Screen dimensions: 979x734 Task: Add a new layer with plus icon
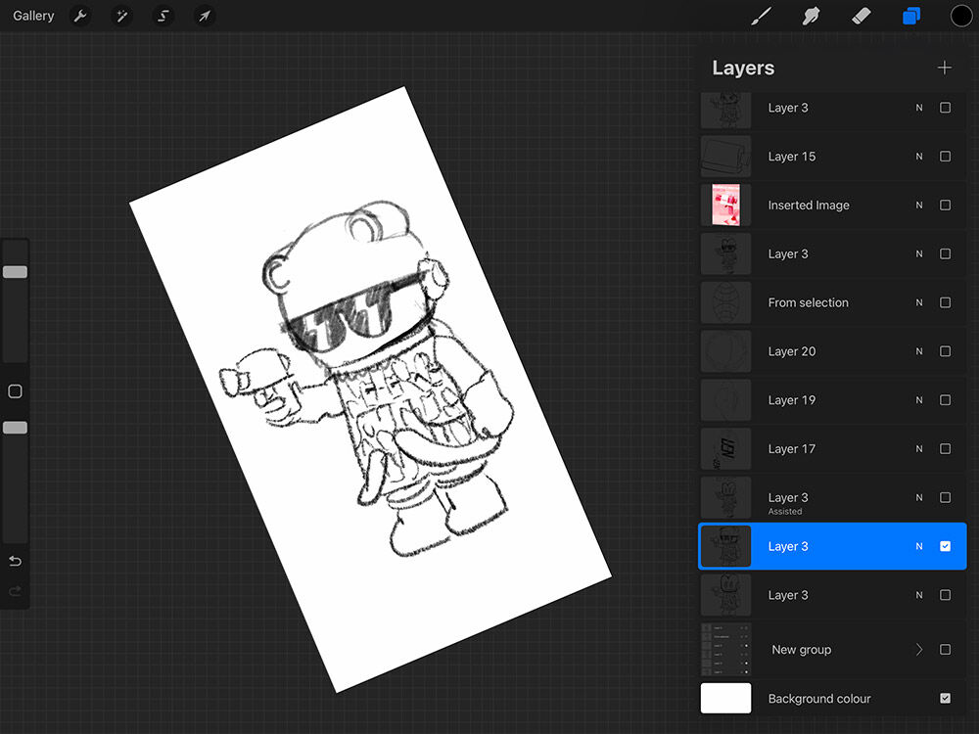(944, 68)
